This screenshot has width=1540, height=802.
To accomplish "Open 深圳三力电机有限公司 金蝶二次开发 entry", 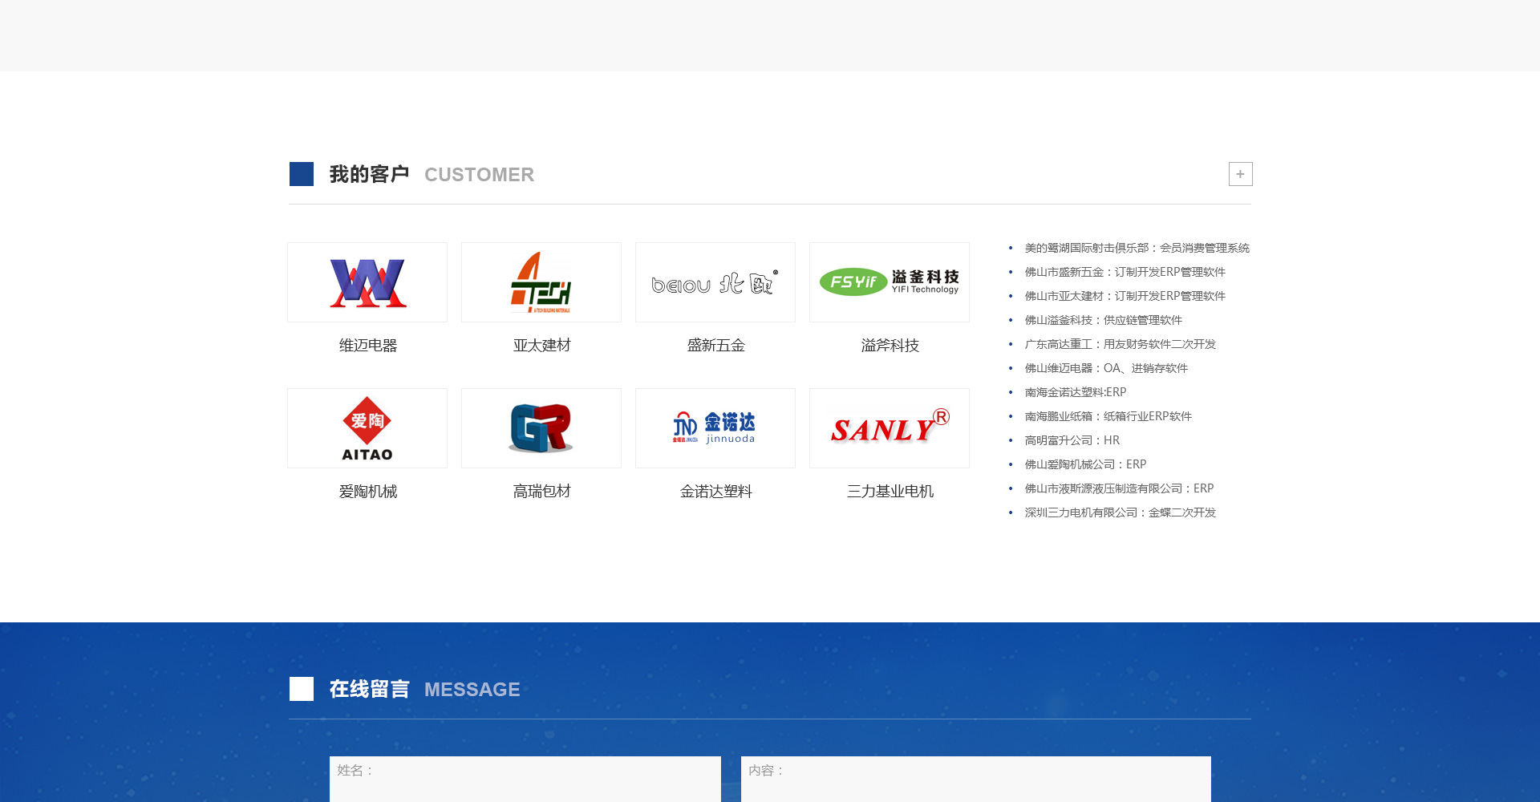I will [1120, 512].
